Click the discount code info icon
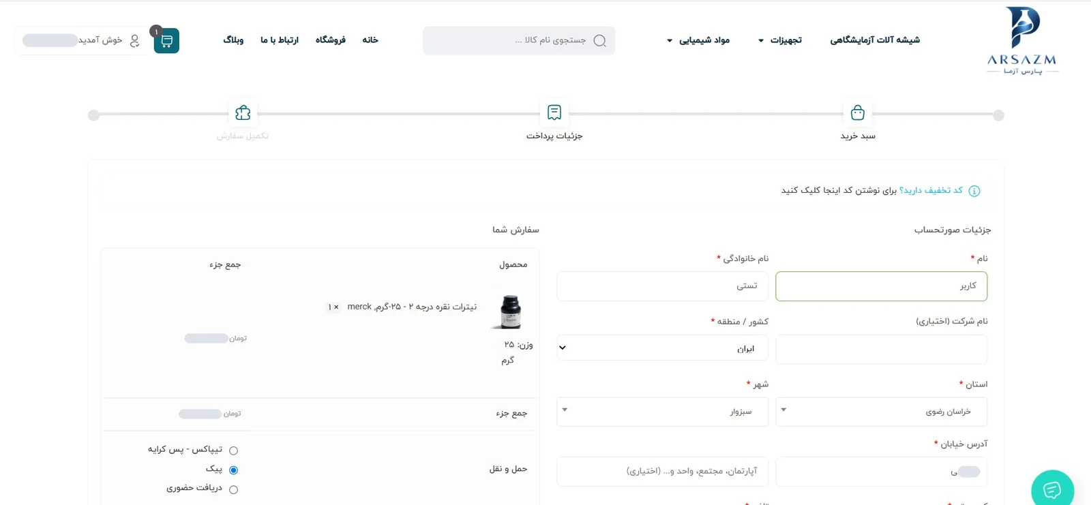 coord(974,191)
